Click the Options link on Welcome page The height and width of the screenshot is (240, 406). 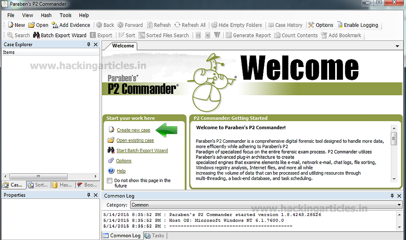123,161
